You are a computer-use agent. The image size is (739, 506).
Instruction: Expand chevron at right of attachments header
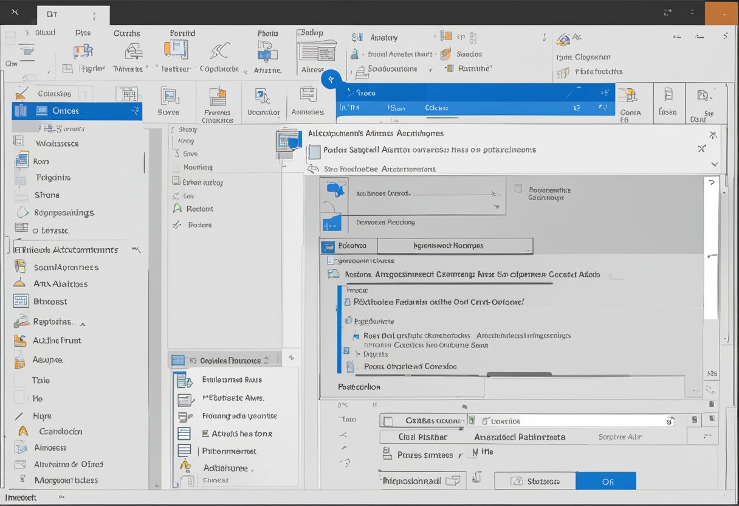click(715, 164)
